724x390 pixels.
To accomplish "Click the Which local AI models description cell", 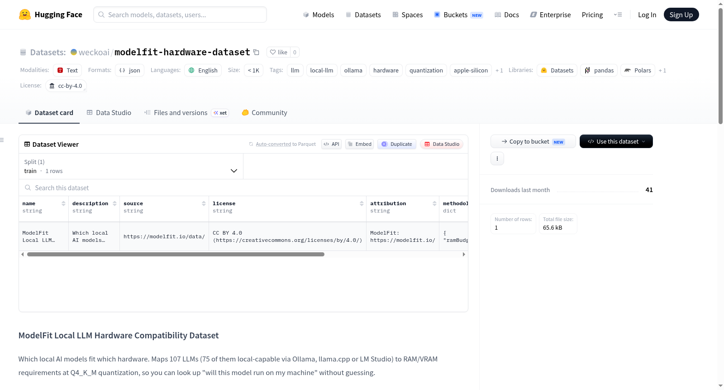I will (x=94, y=236).
